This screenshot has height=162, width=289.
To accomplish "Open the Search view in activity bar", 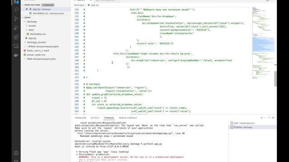I will [16, 9].
